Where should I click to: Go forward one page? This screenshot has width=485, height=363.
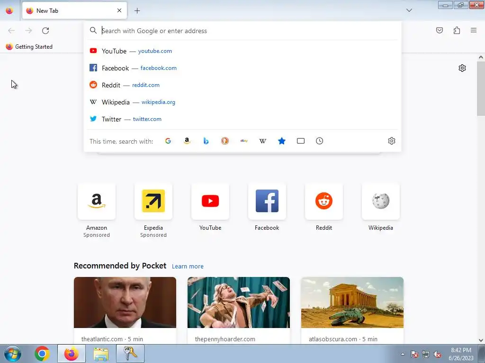coord(28,31)
